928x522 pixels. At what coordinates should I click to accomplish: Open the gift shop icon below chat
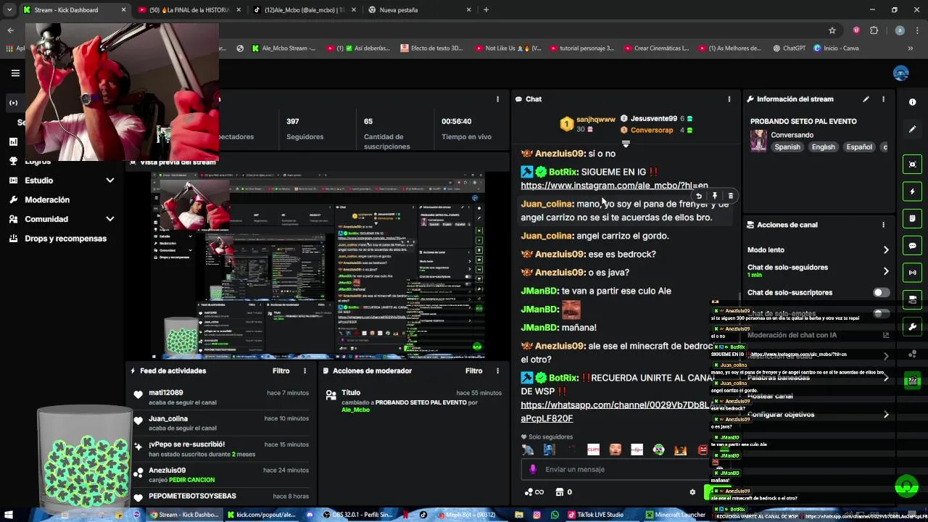(x=559, y=492)
